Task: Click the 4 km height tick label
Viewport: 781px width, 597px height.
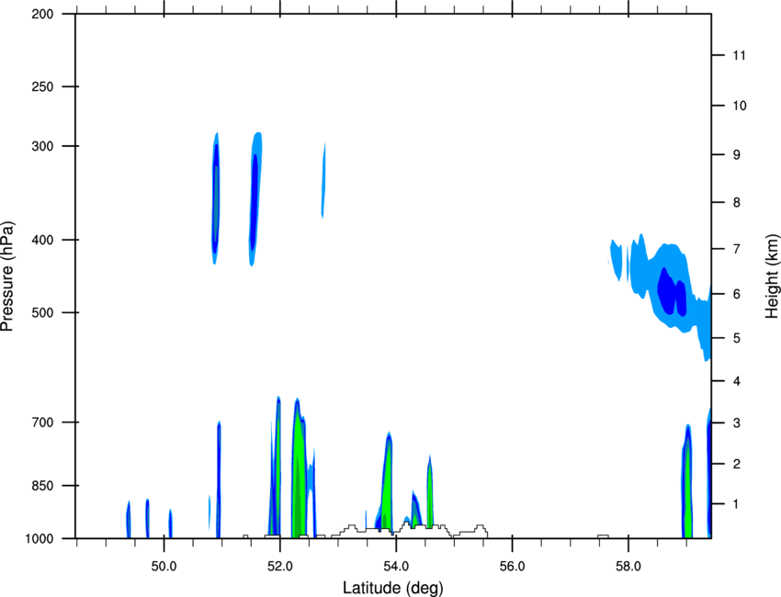Action: pos(737,381)
